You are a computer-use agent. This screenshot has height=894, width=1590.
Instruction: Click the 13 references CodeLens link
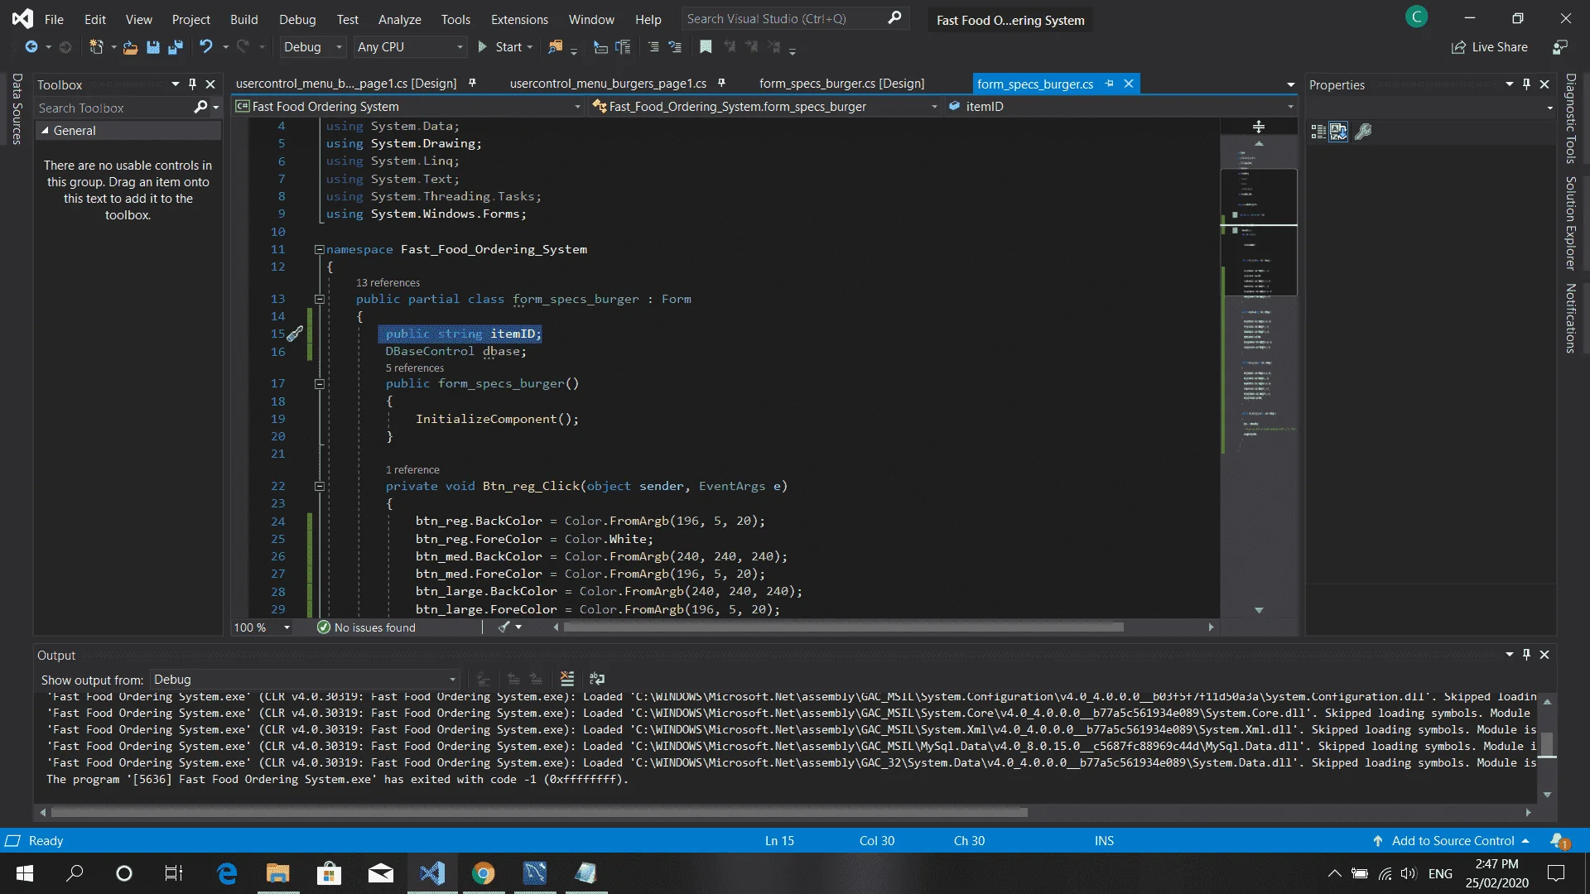click(388, 282)
